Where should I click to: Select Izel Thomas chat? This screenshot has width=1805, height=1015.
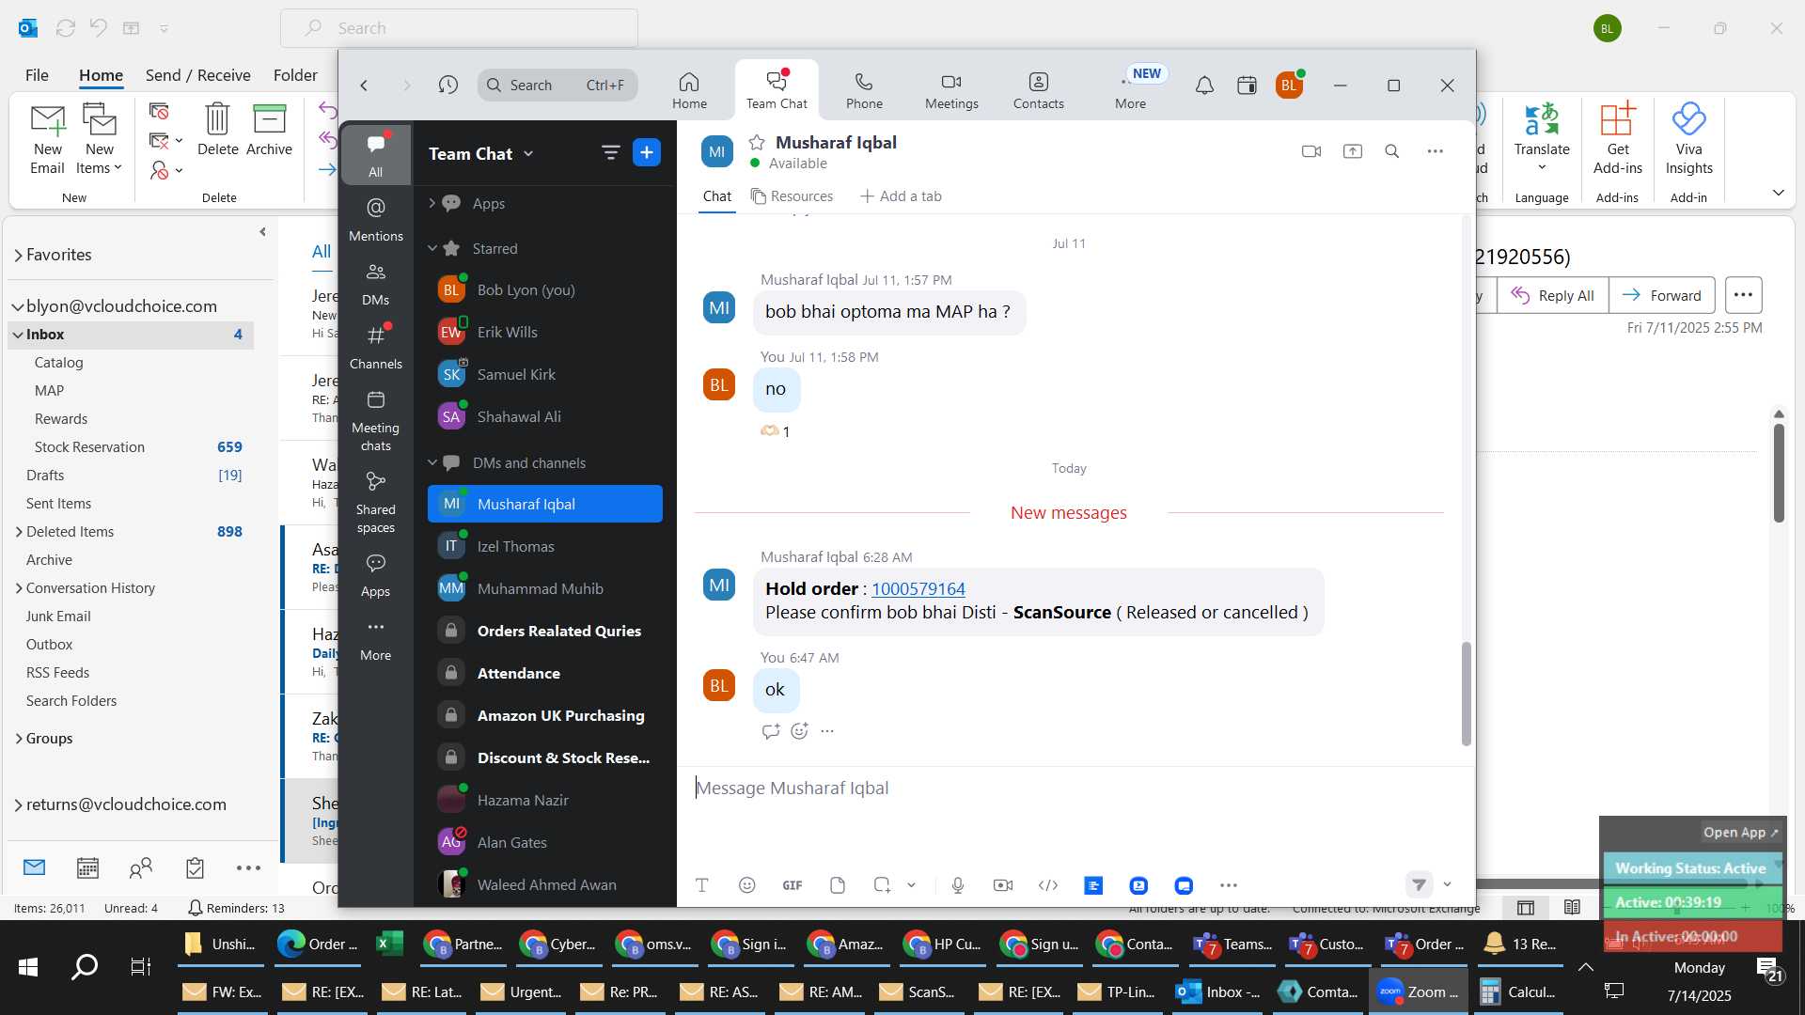tap(545, 547)
